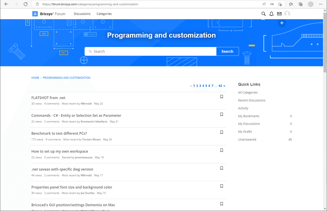The width and height of the screenshot is (327, 211).
Task: Open the read aloud icon in address bar
Action: [264, 4]
